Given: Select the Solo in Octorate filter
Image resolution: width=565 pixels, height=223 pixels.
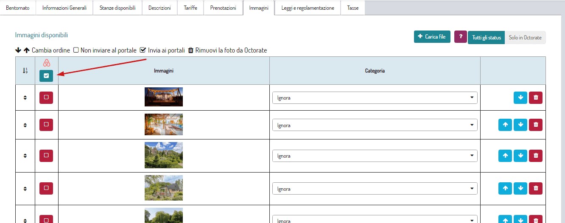Looking at the screenshot, I should (x=525, y=37).
